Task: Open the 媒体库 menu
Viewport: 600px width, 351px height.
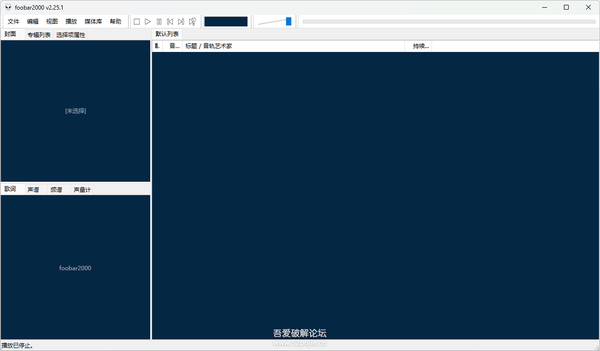Action: pyautogui.click(x=93, y=22)
